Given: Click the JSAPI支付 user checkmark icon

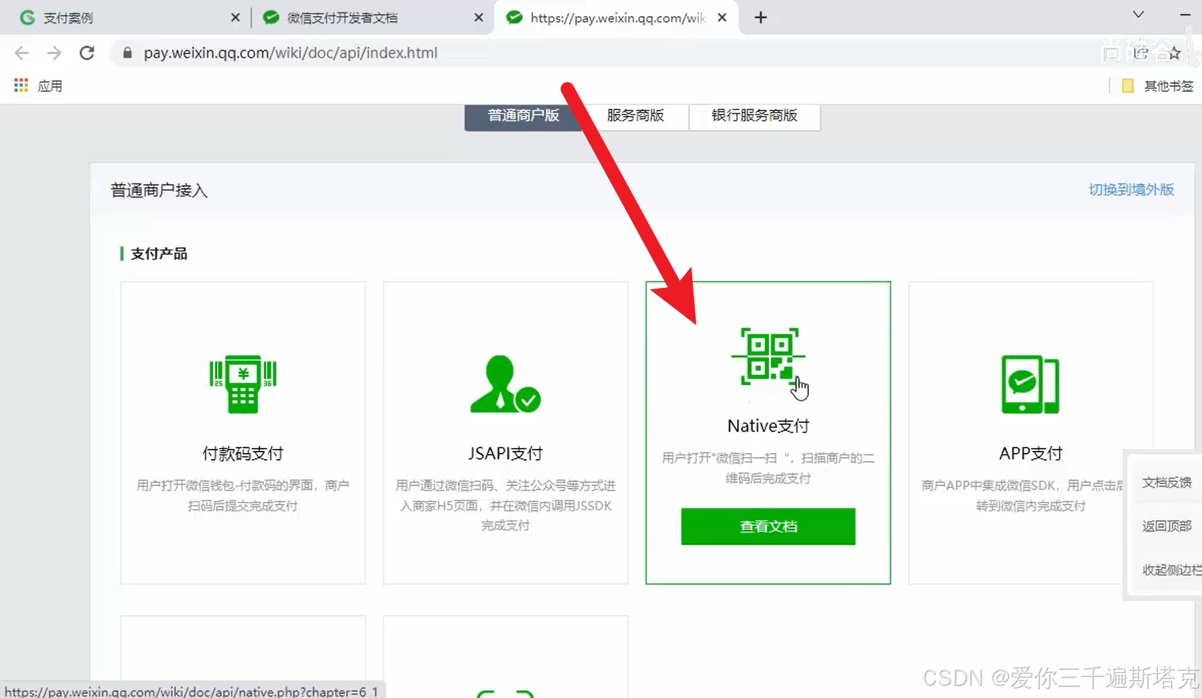Looking at the screenshot, I should coord(505,384).
